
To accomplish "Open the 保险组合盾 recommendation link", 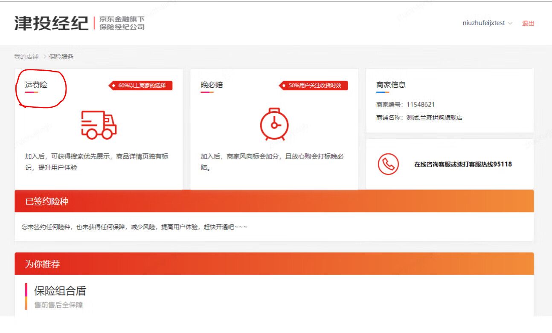I will point(60,290).
